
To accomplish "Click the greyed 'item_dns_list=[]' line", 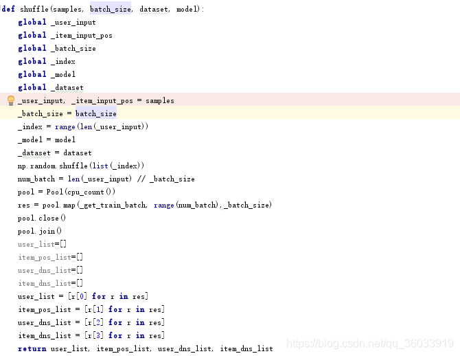I will (x=50, y=283).
